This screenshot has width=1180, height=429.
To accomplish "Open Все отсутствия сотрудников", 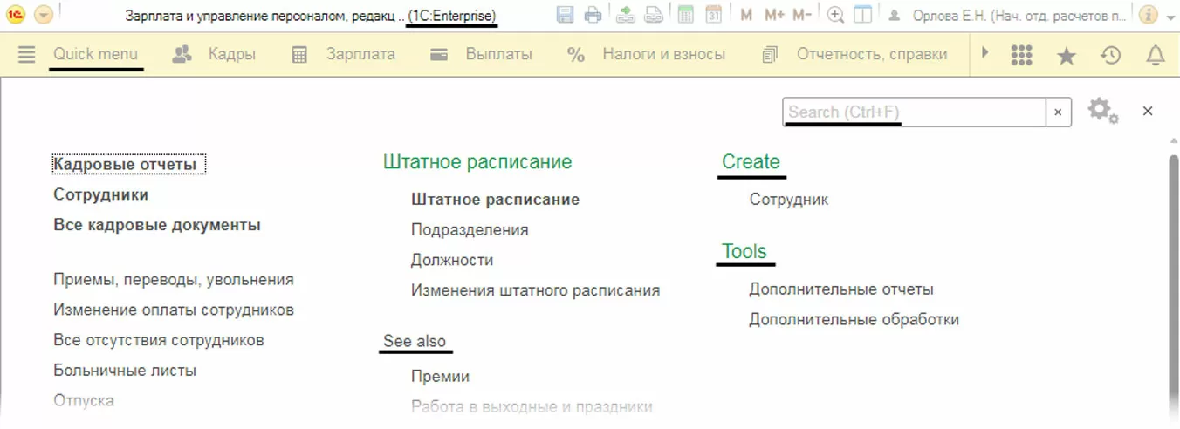I will 159,340.
